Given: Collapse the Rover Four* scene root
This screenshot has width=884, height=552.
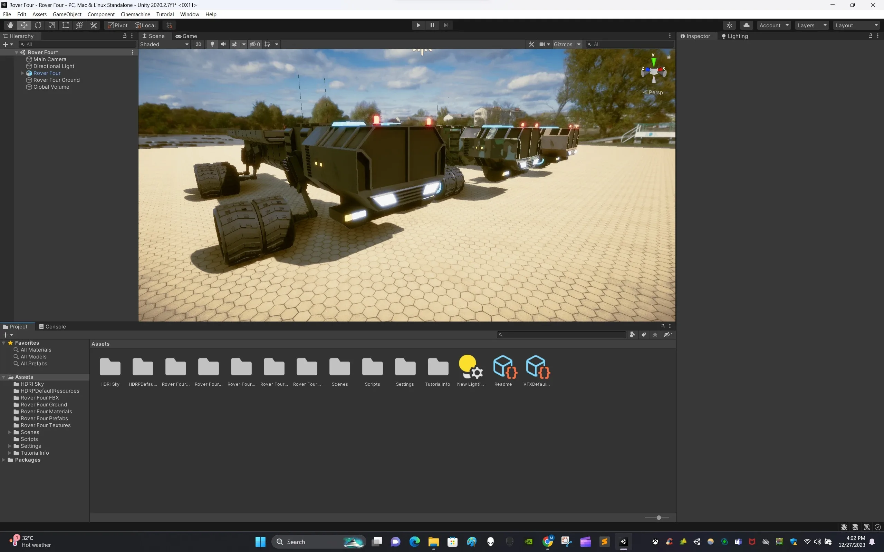Looking at the screenshot, I should [17, 52].
